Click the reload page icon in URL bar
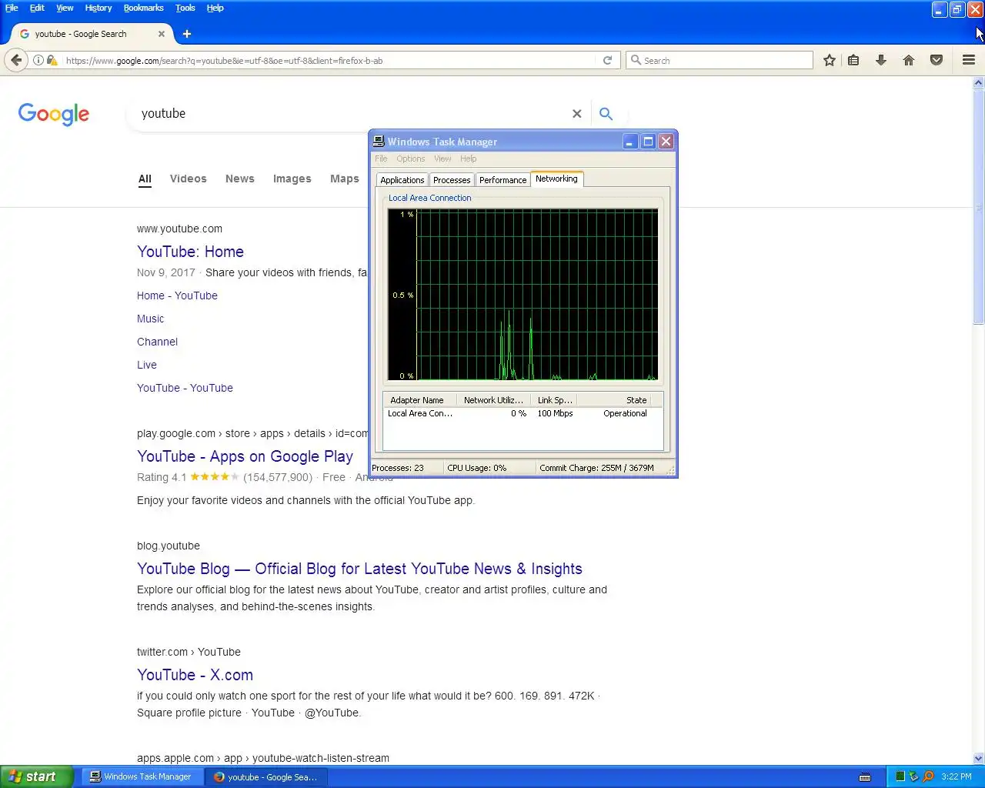The image size is (985, 788). click(607, 60)
